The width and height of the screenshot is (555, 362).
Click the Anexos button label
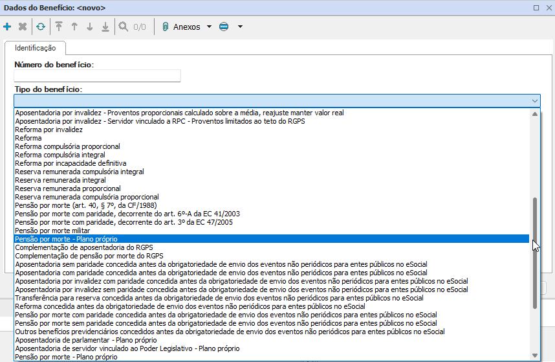(186, 27)
